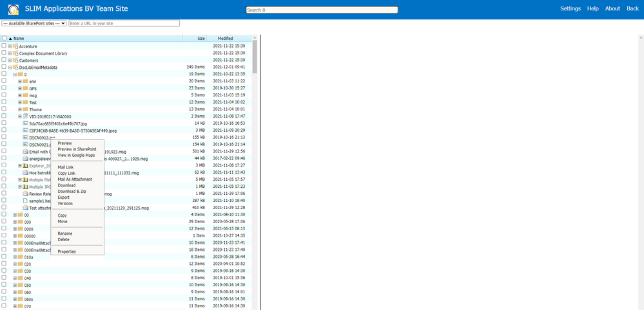Click the DocLibEmailMetadata library icon
This screenshot has height=310, width=644.
pyautogui.click(x=15, y=67)
